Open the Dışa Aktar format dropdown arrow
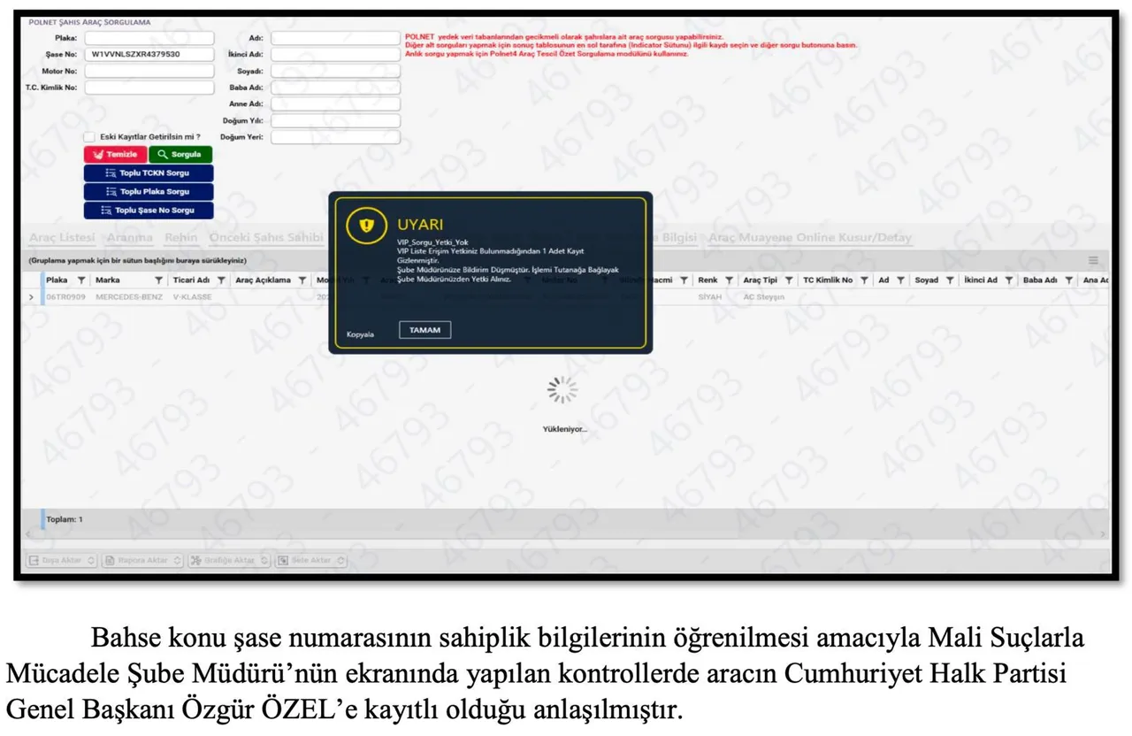The image size is (1132, 736). click(92, 560)
